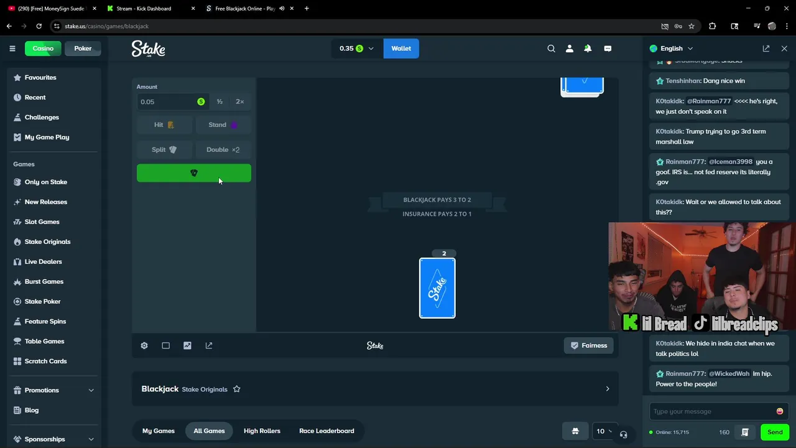796x448 pixels.
Task: Open the notifications bell
Action: [x=588, y=49]
